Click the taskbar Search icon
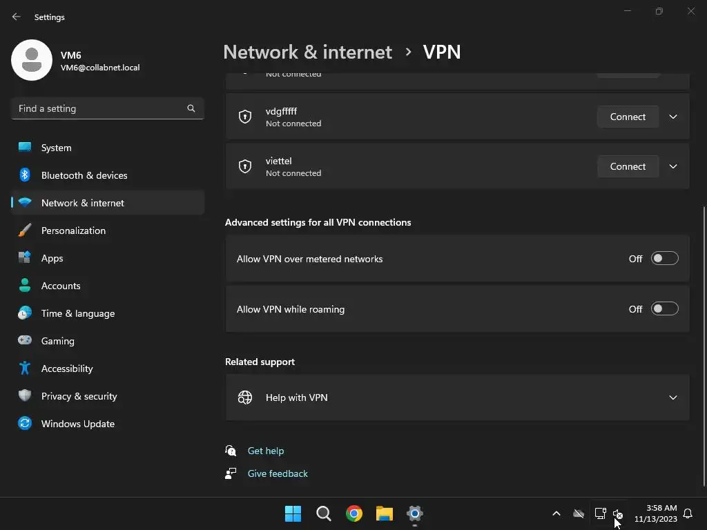 pos(324,513)
